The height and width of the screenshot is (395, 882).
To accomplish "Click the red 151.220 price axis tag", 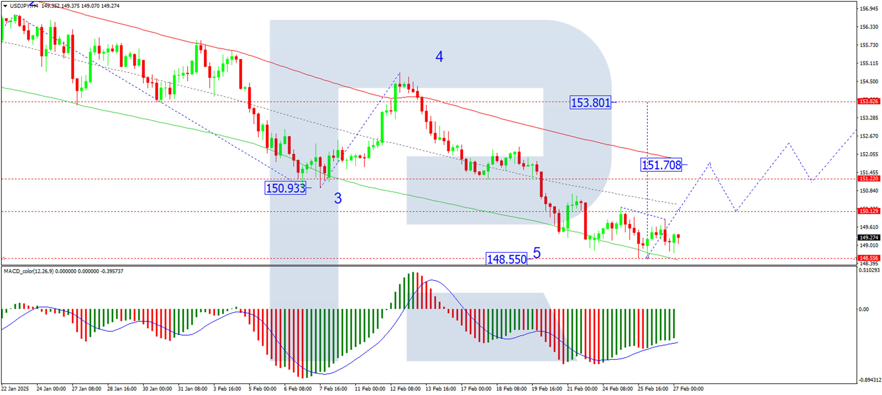I will pos(869,179).
